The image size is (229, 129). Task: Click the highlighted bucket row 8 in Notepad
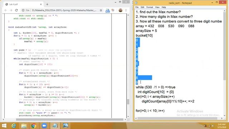(x=144, y=78)
